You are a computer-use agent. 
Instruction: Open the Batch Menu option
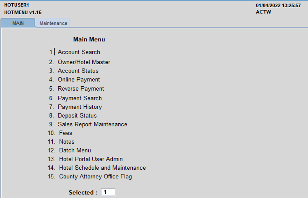pos(75,150)
